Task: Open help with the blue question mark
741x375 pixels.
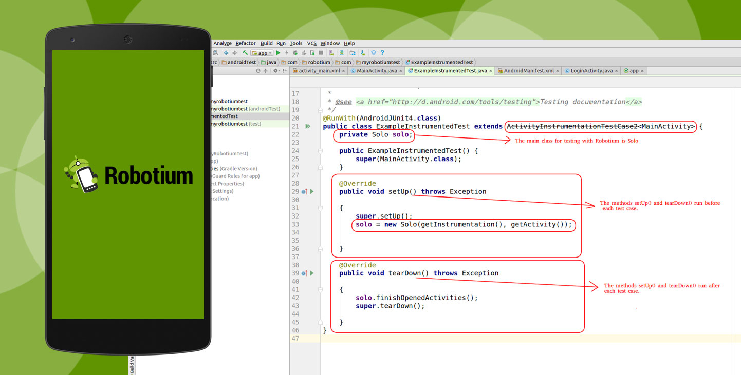Action: tap(382, 53)
